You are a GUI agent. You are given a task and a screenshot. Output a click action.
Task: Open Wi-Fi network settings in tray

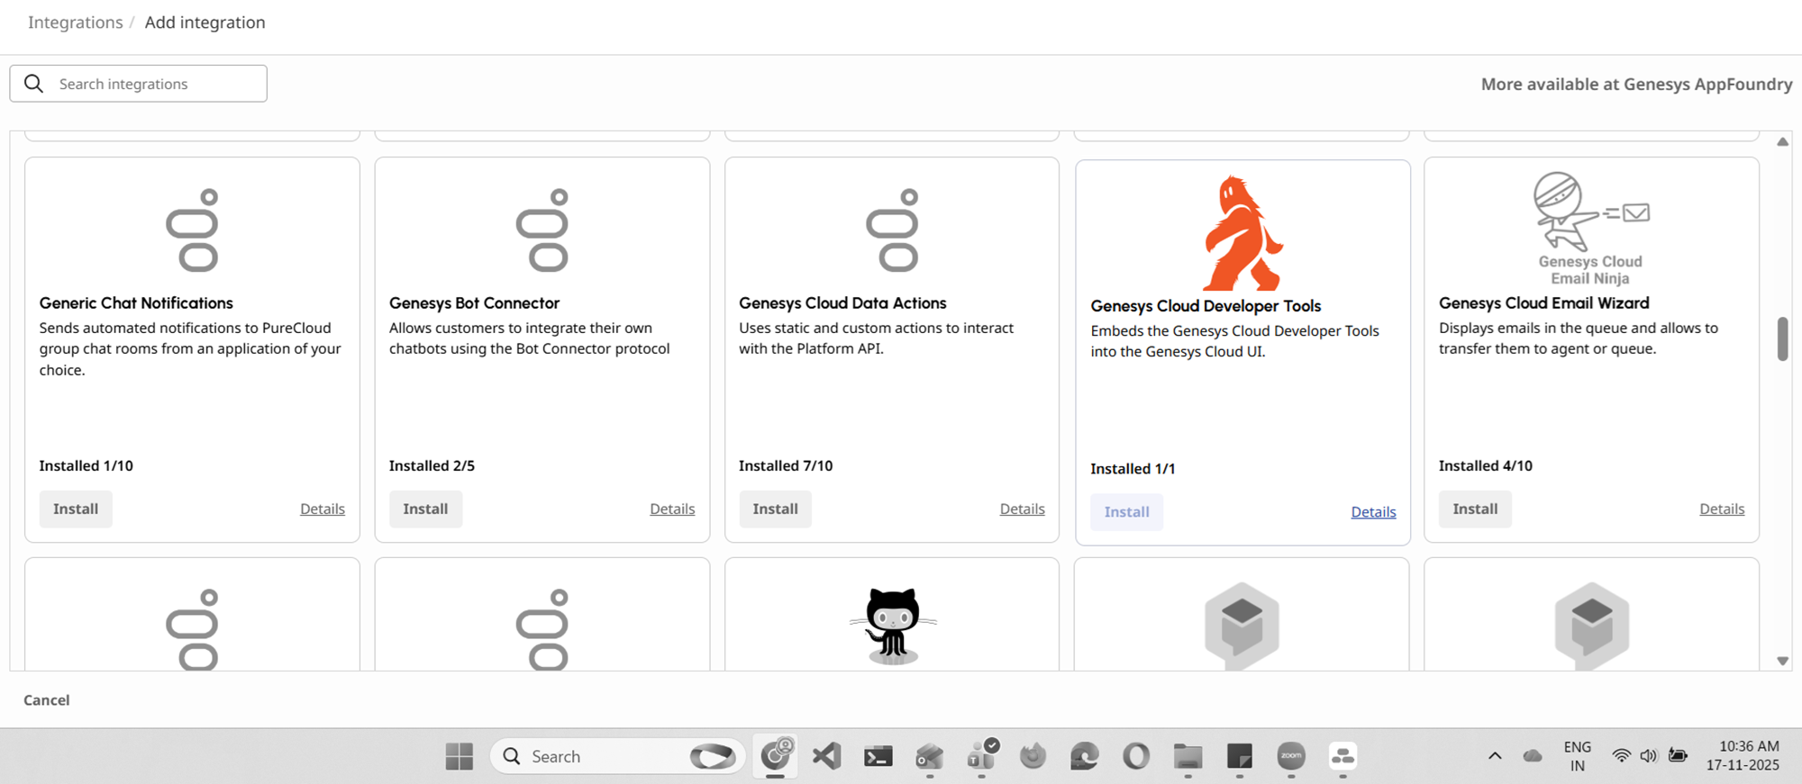(x=1622, y=756)
